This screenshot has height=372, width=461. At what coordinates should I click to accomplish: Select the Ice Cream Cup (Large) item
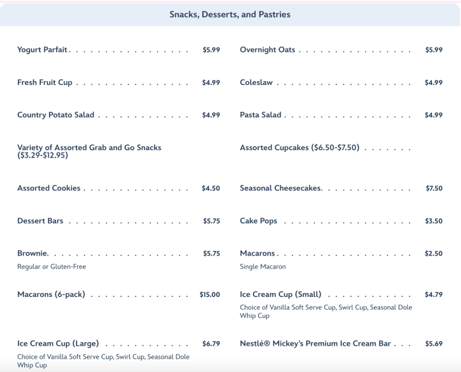pos(58,344)
